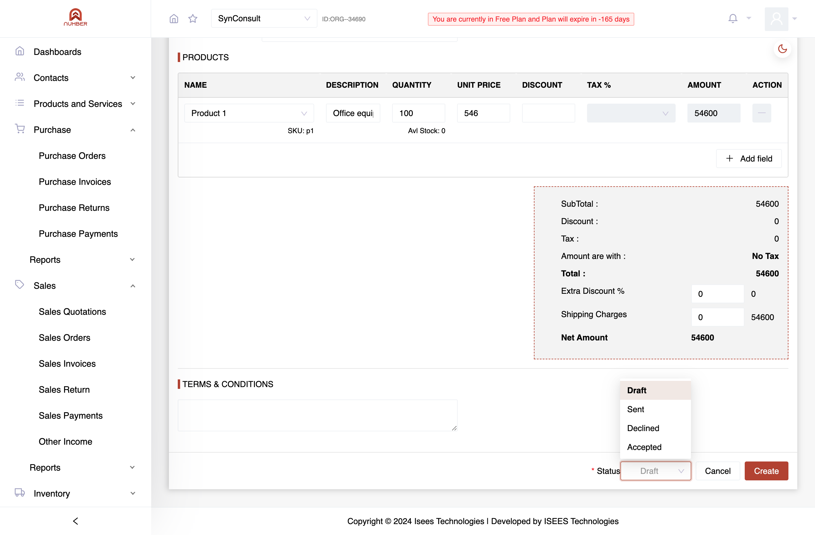Open Purchase Returns page
The width and height of the screenshot is (815, 535).
(74, 208)
